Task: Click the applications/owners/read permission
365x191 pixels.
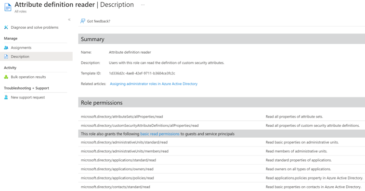Action: [x=117, y=169]
